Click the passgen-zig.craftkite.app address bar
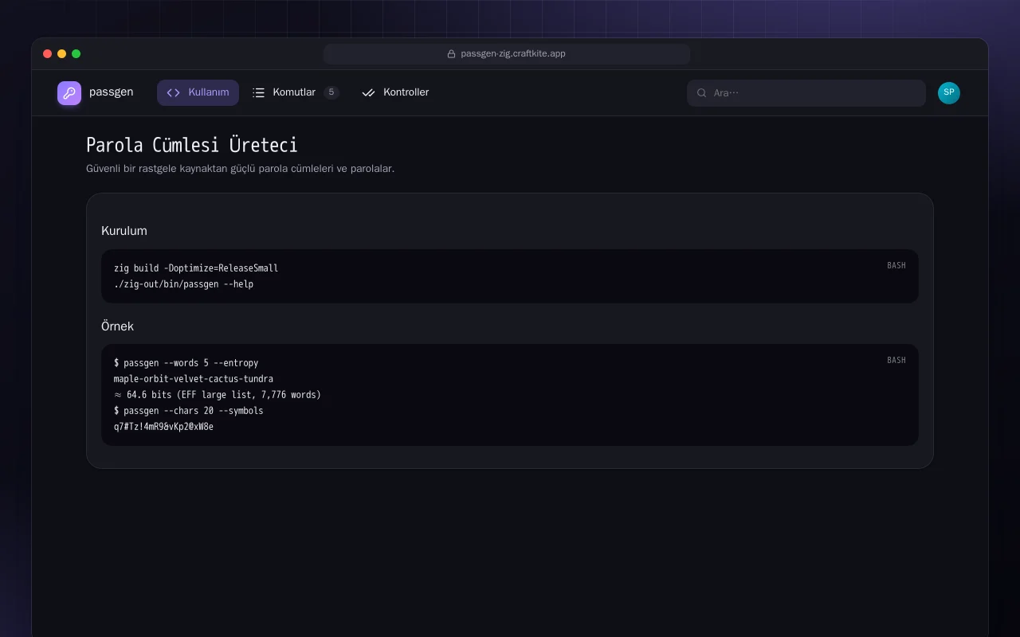The height and width of the screenshot is (637, 1020). (x=507, y=54)
